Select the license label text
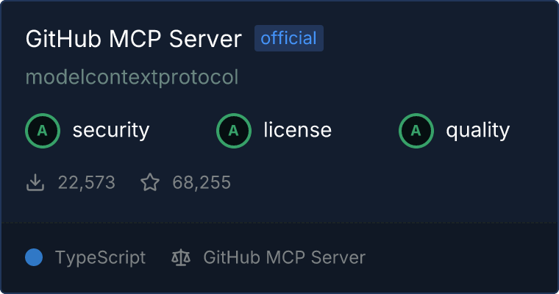 (x=298, y=129)
